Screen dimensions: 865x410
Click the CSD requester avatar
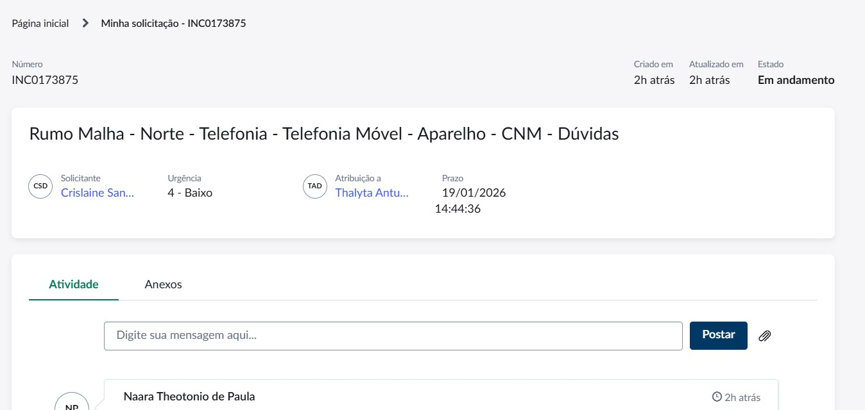point(40,186)
